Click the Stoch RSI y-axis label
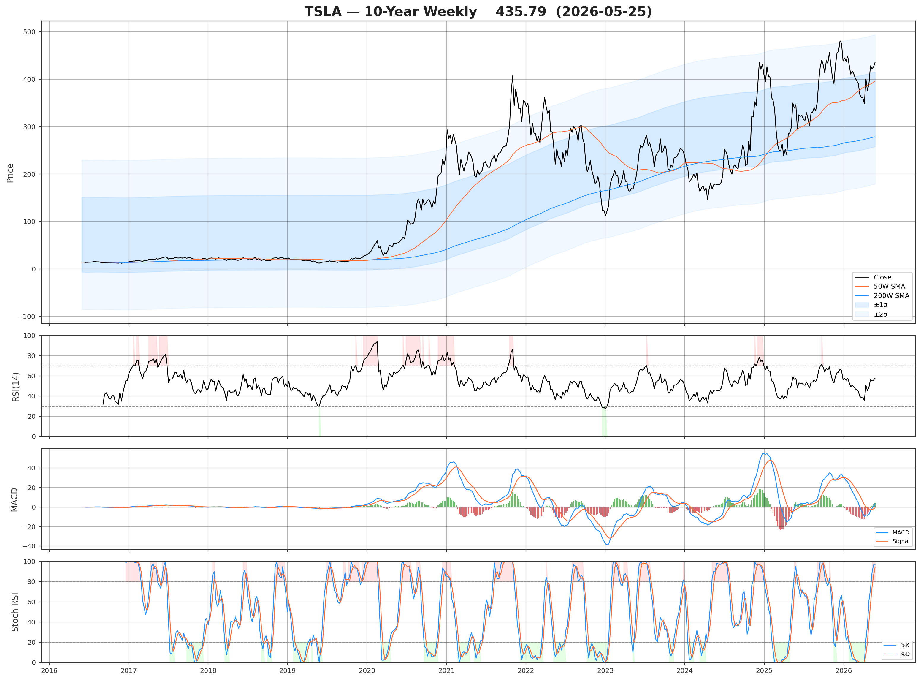Screen dimensions: 921x680 (15, 613)
